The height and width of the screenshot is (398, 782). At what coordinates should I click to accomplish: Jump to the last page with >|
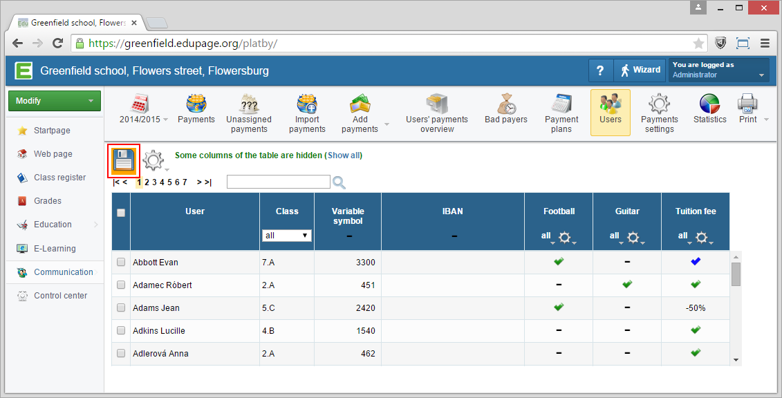coord(207,182)
